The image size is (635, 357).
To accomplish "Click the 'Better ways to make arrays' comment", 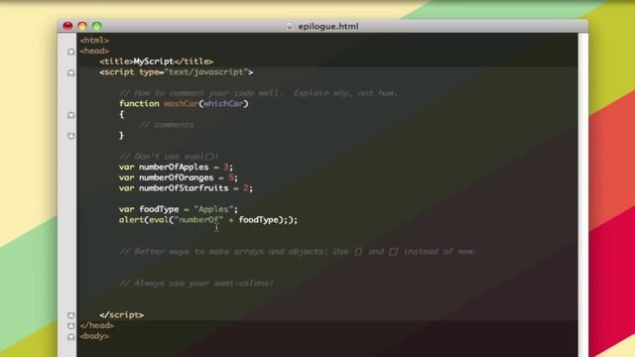I will click(x=299, y=251).
